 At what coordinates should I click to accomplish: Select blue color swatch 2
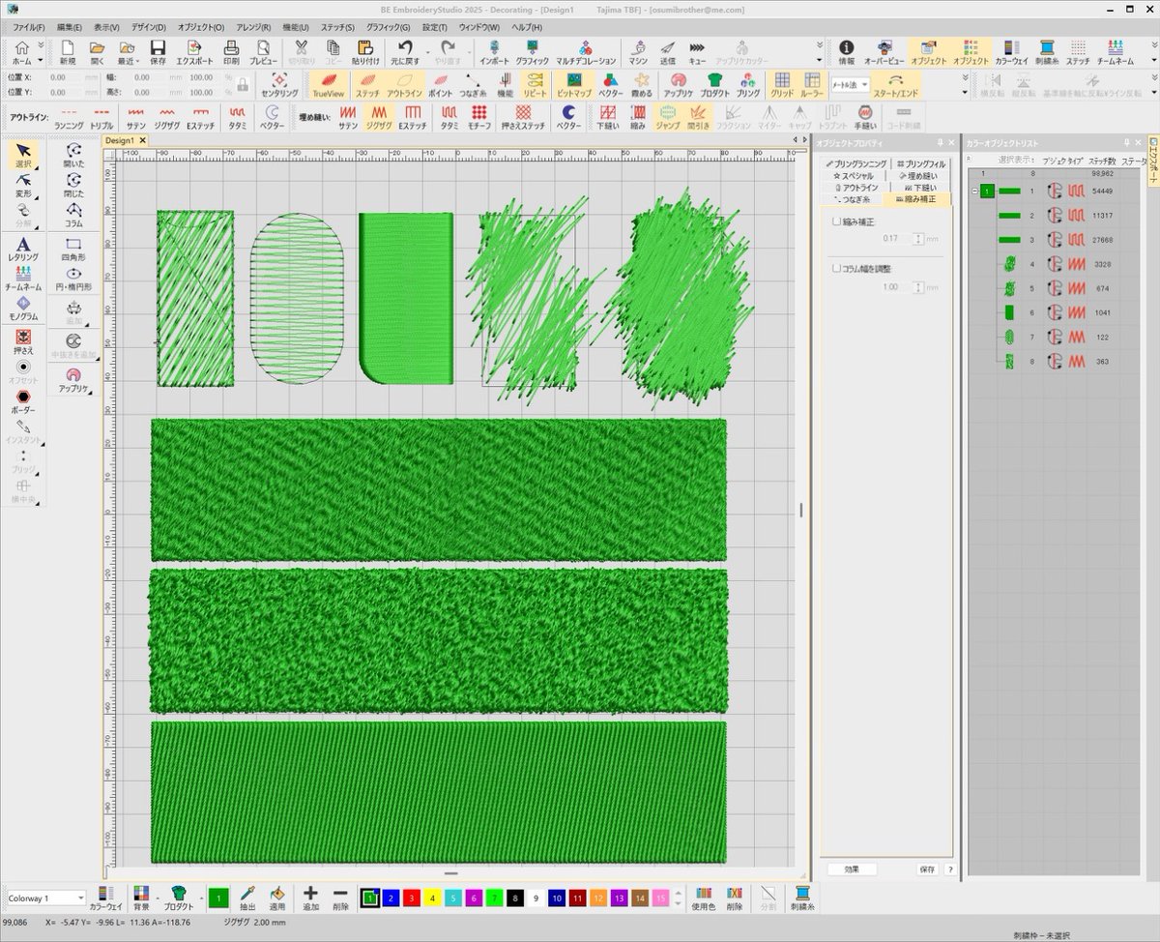click(x=390, y=898)
